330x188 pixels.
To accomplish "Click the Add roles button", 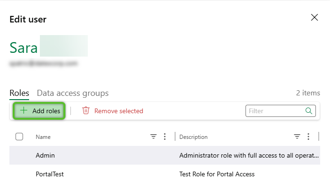I will [39, 111].
